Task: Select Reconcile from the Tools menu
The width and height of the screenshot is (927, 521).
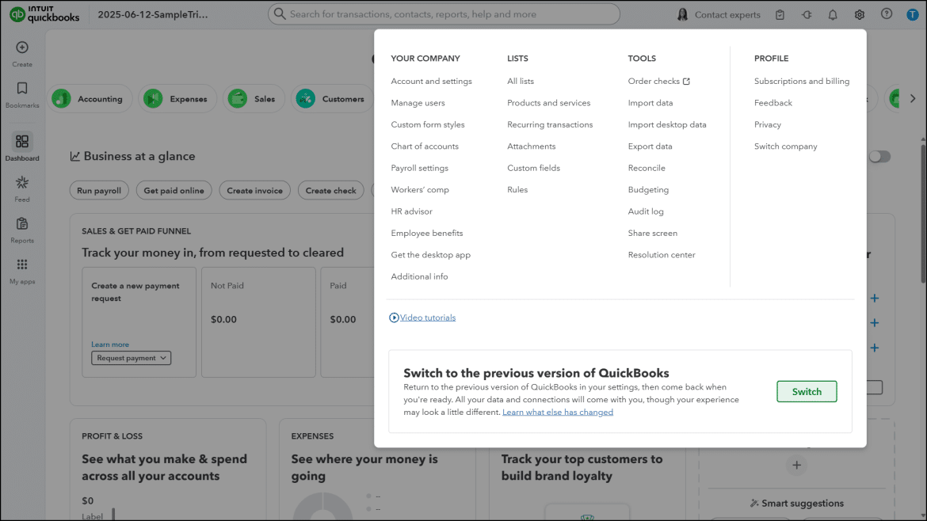Action: (x=646, y=167)
